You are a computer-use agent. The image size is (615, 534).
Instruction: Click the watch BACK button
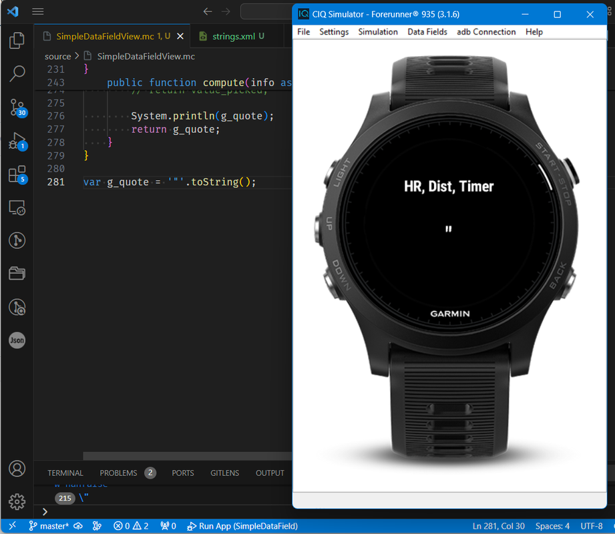(x=568, y=283)
